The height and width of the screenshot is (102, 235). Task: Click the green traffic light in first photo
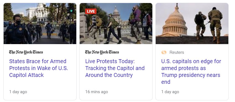(72, 11)
